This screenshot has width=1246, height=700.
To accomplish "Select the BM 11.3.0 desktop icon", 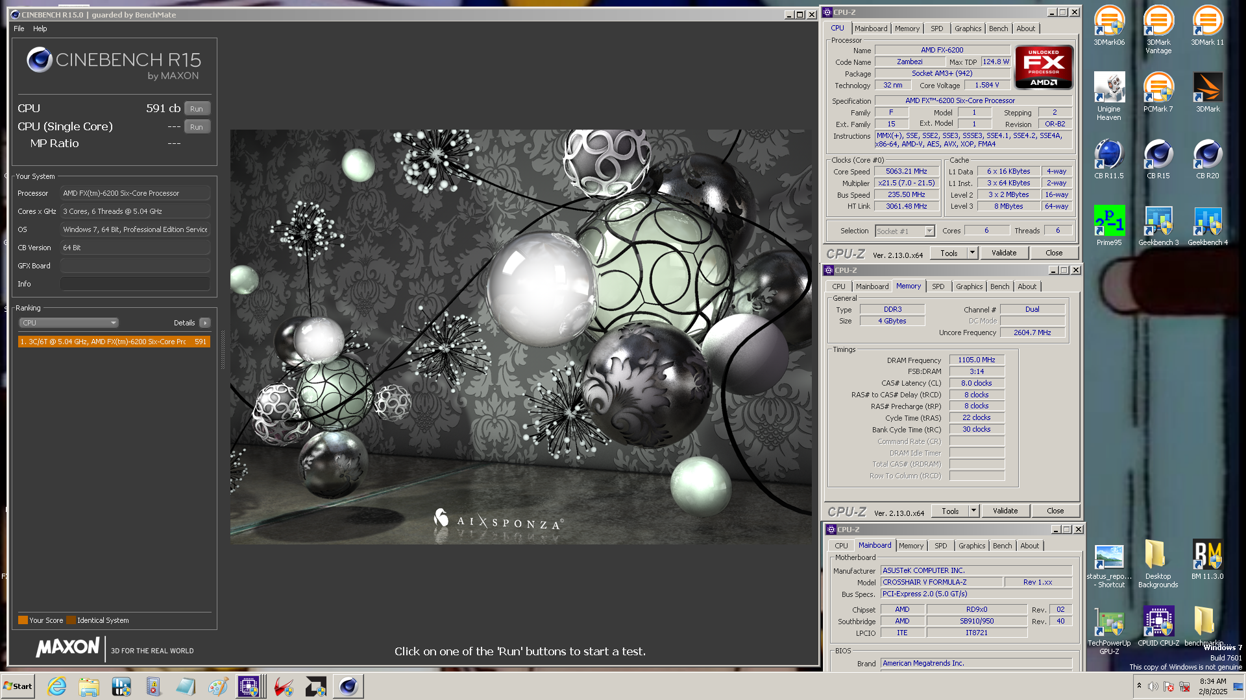I will [x=1207, y=559].
